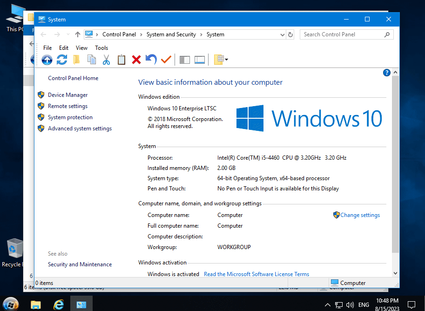This screenshot has height=311, width=425.
Task: Click the scrollbar down arrow in System window
Action: click(x=396, y=273)
